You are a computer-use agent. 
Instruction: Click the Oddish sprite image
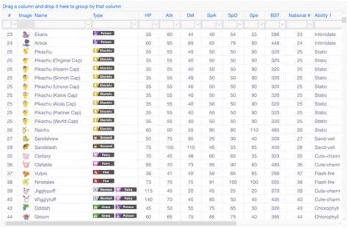[26, 208]
